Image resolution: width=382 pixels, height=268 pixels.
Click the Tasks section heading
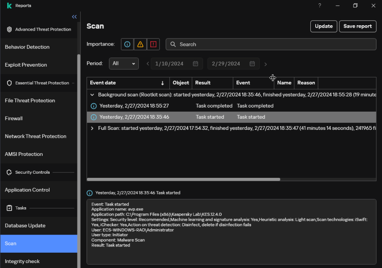[x=21, y=208]
